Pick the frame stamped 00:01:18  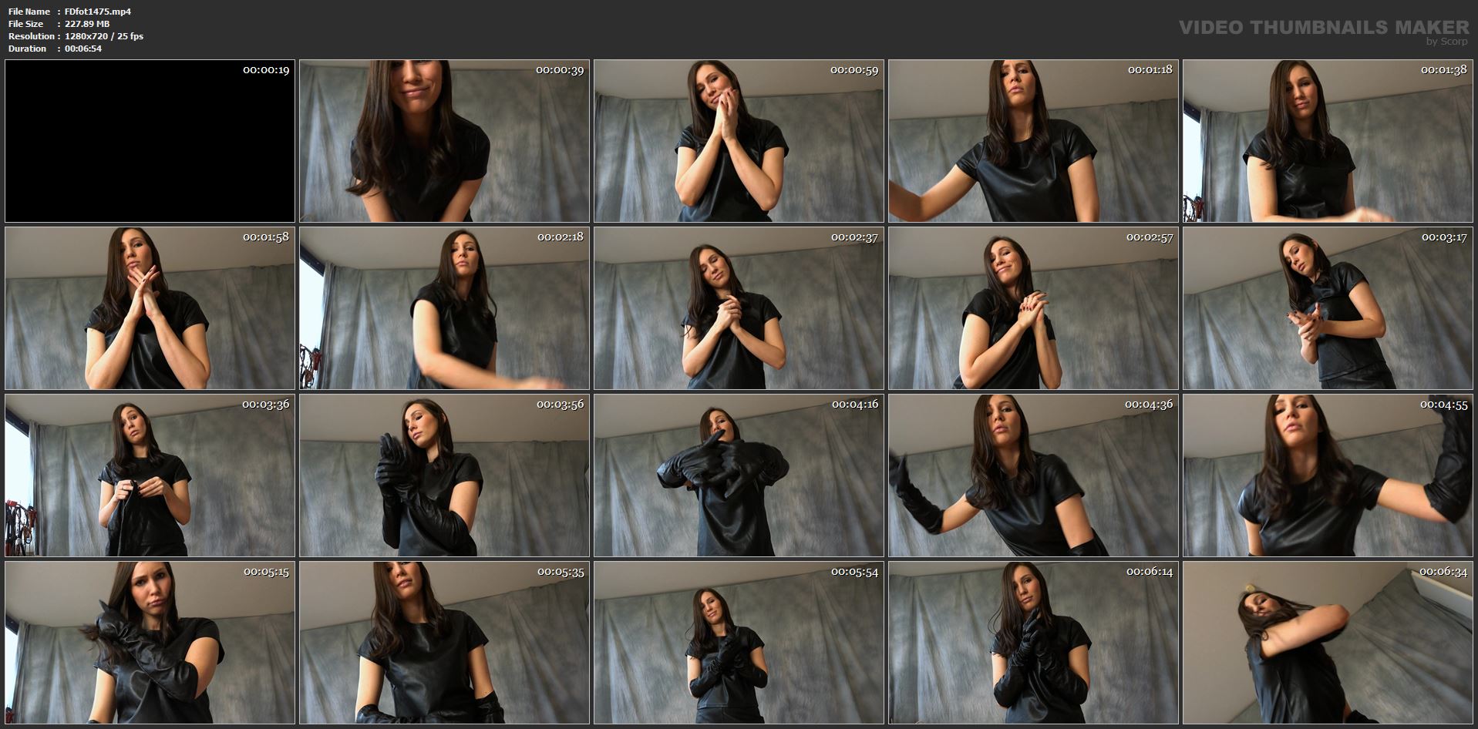tap(1033, 141)
